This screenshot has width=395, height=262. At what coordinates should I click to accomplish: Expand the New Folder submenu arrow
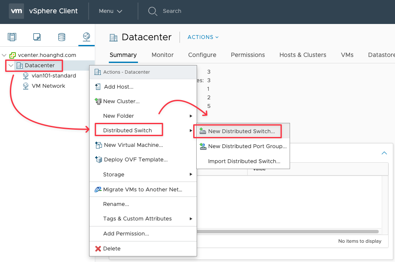click(191, 116)
